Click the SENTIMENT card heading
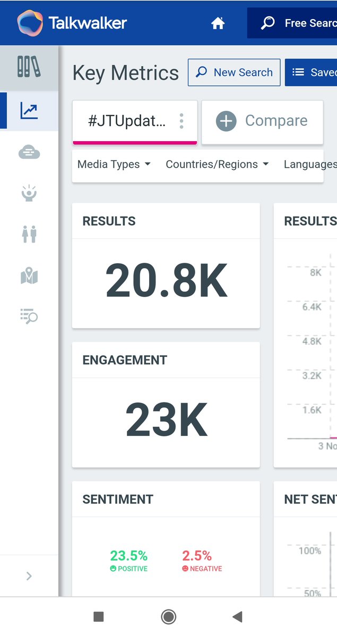 (118, 500)
